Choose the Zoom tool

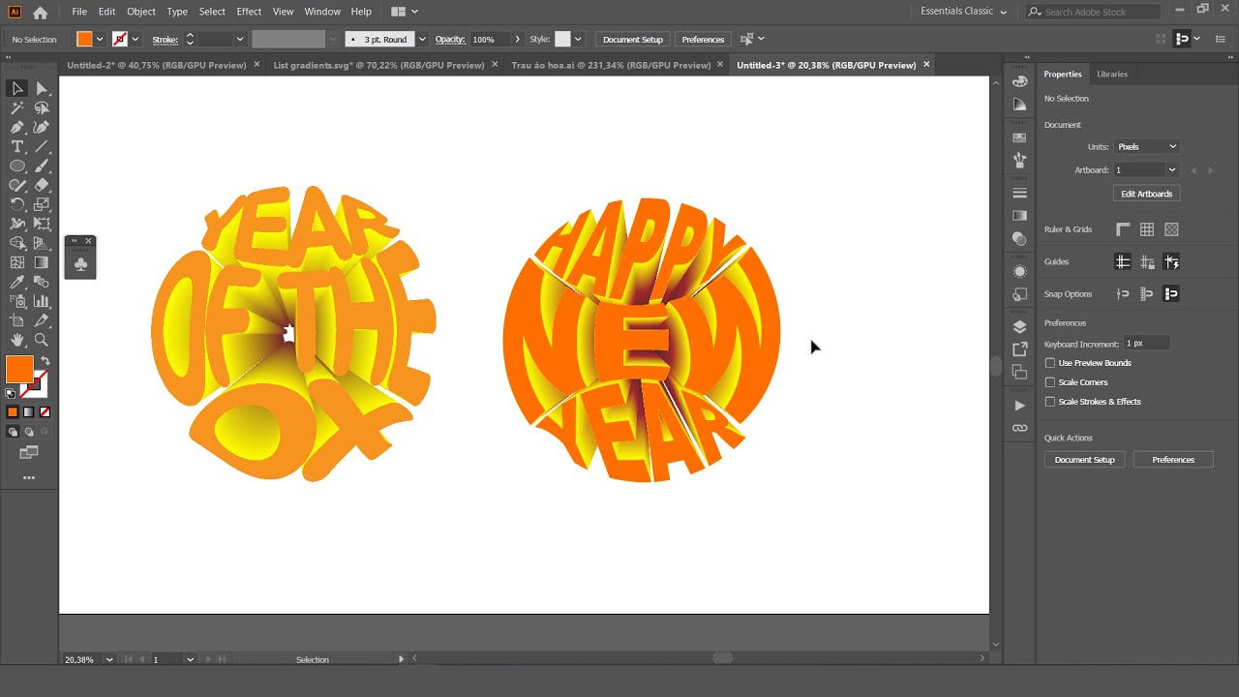[42, 340]
